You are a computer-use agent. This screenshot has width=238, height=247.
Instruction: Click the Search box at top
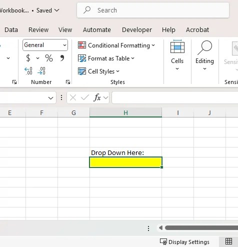pyautogui.click(x=153, y=10)
